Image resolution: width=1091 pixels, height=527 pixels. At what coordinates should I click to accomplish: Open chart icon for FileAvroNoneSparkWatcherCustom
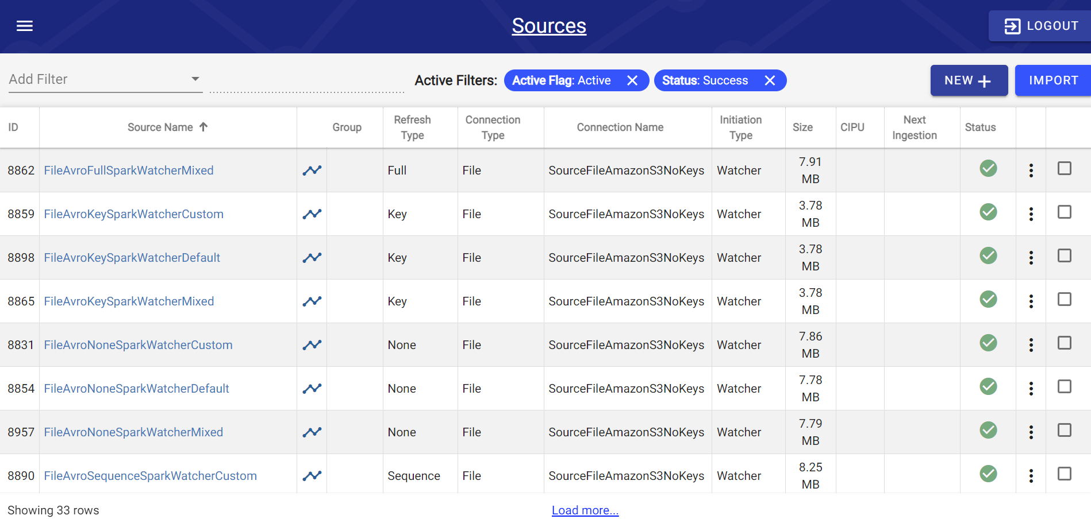[312, 345]
